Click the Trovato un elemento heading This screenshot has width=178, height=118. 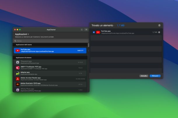[102, 26]
